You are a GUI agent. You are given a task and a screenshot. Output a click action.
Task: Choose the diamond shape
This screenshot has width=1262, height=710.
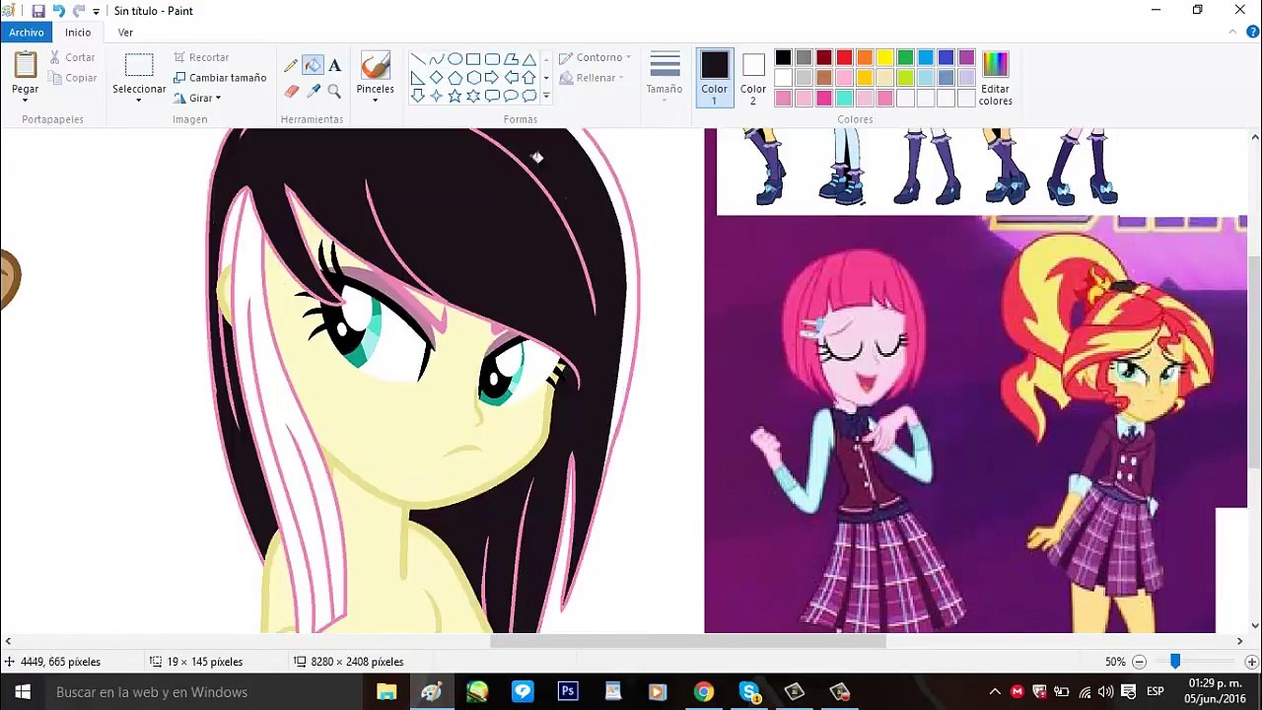pyautogui.click(x=436, y=78)
